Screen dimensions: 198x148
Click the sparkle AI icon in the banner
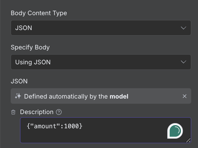point(18,96)
